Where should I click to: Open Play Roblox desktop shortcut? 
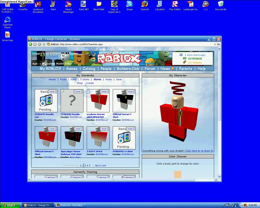[175, 5]
